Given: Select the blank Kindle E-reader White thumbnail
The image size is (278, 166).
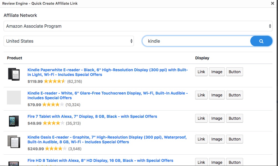Looking at the screenshot, I should click(x=14, y=98).
